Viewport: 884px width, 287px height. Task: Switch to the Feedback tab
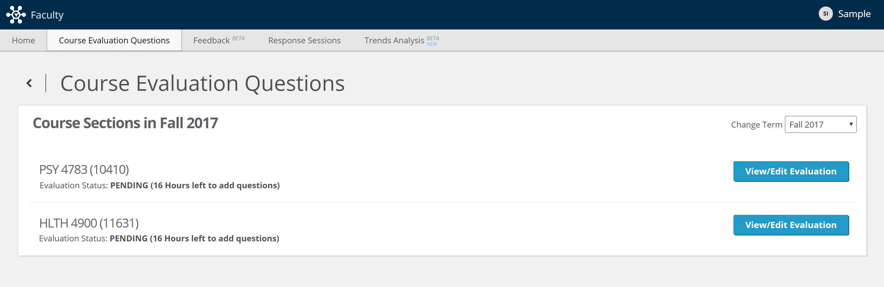point(211,40)
